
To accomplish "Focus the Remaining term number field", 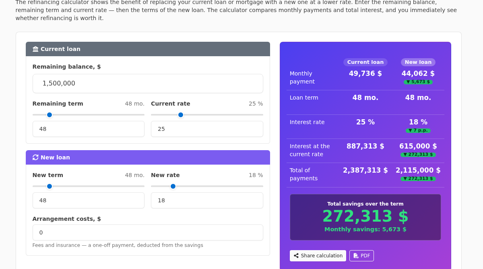I will point(89,129).
